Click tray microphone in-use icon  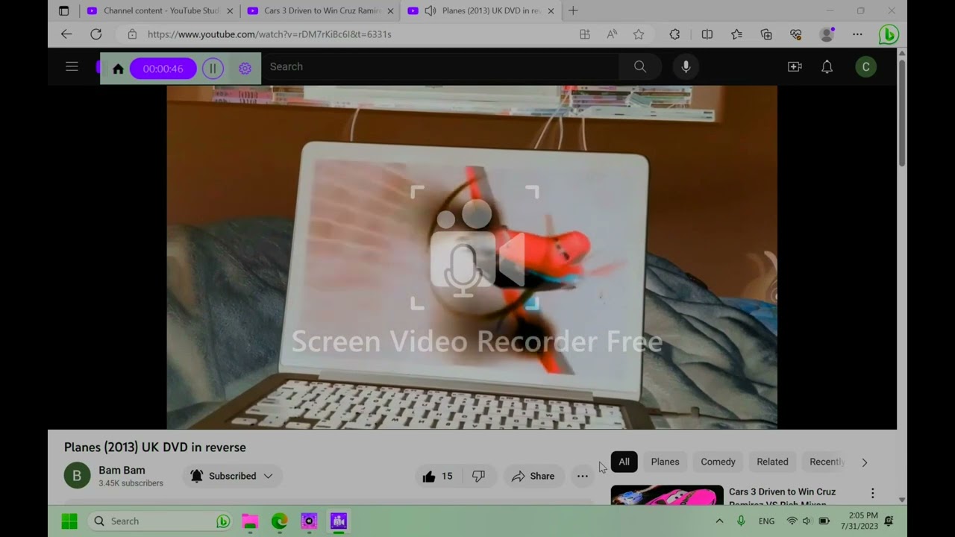(741, 521)
